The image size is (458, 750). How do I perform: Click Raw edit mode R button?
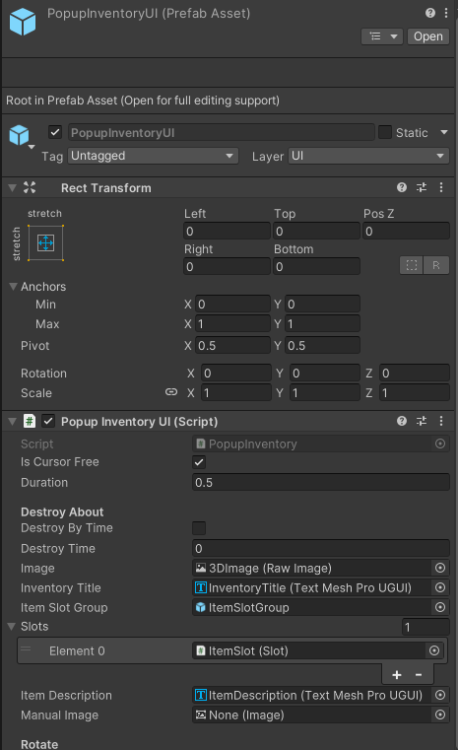click(x=436, y=265)
